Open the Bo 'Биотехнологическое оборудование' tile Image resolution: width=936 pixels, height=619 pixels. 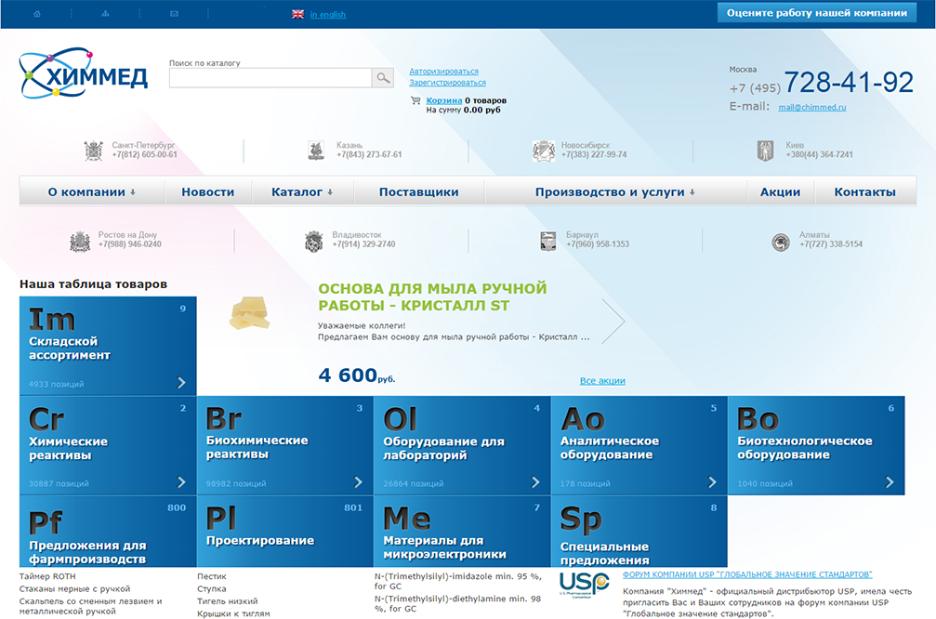817,445
